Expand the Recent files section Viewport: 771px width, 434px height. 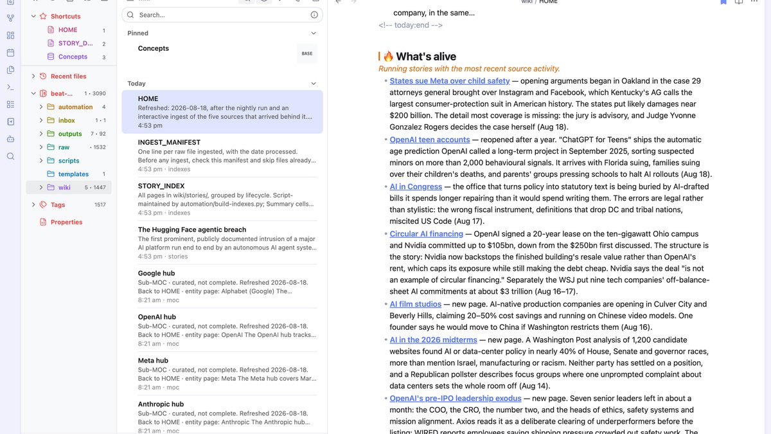tap(33, 77)
